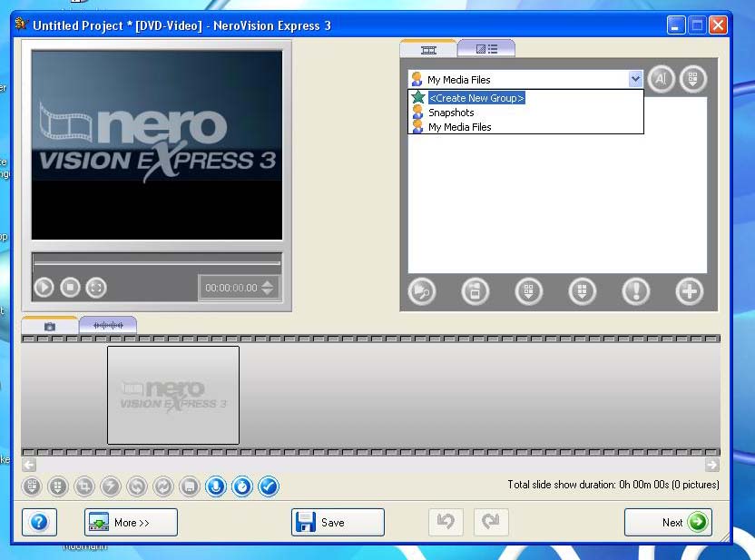Click the preview position slider bar
The height and width of the screenshot is (560, 755).
(157, 263)
